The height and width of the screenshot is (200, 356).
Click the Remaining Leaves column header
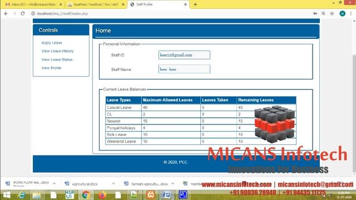pyautogui.click(x=266, y=100)
